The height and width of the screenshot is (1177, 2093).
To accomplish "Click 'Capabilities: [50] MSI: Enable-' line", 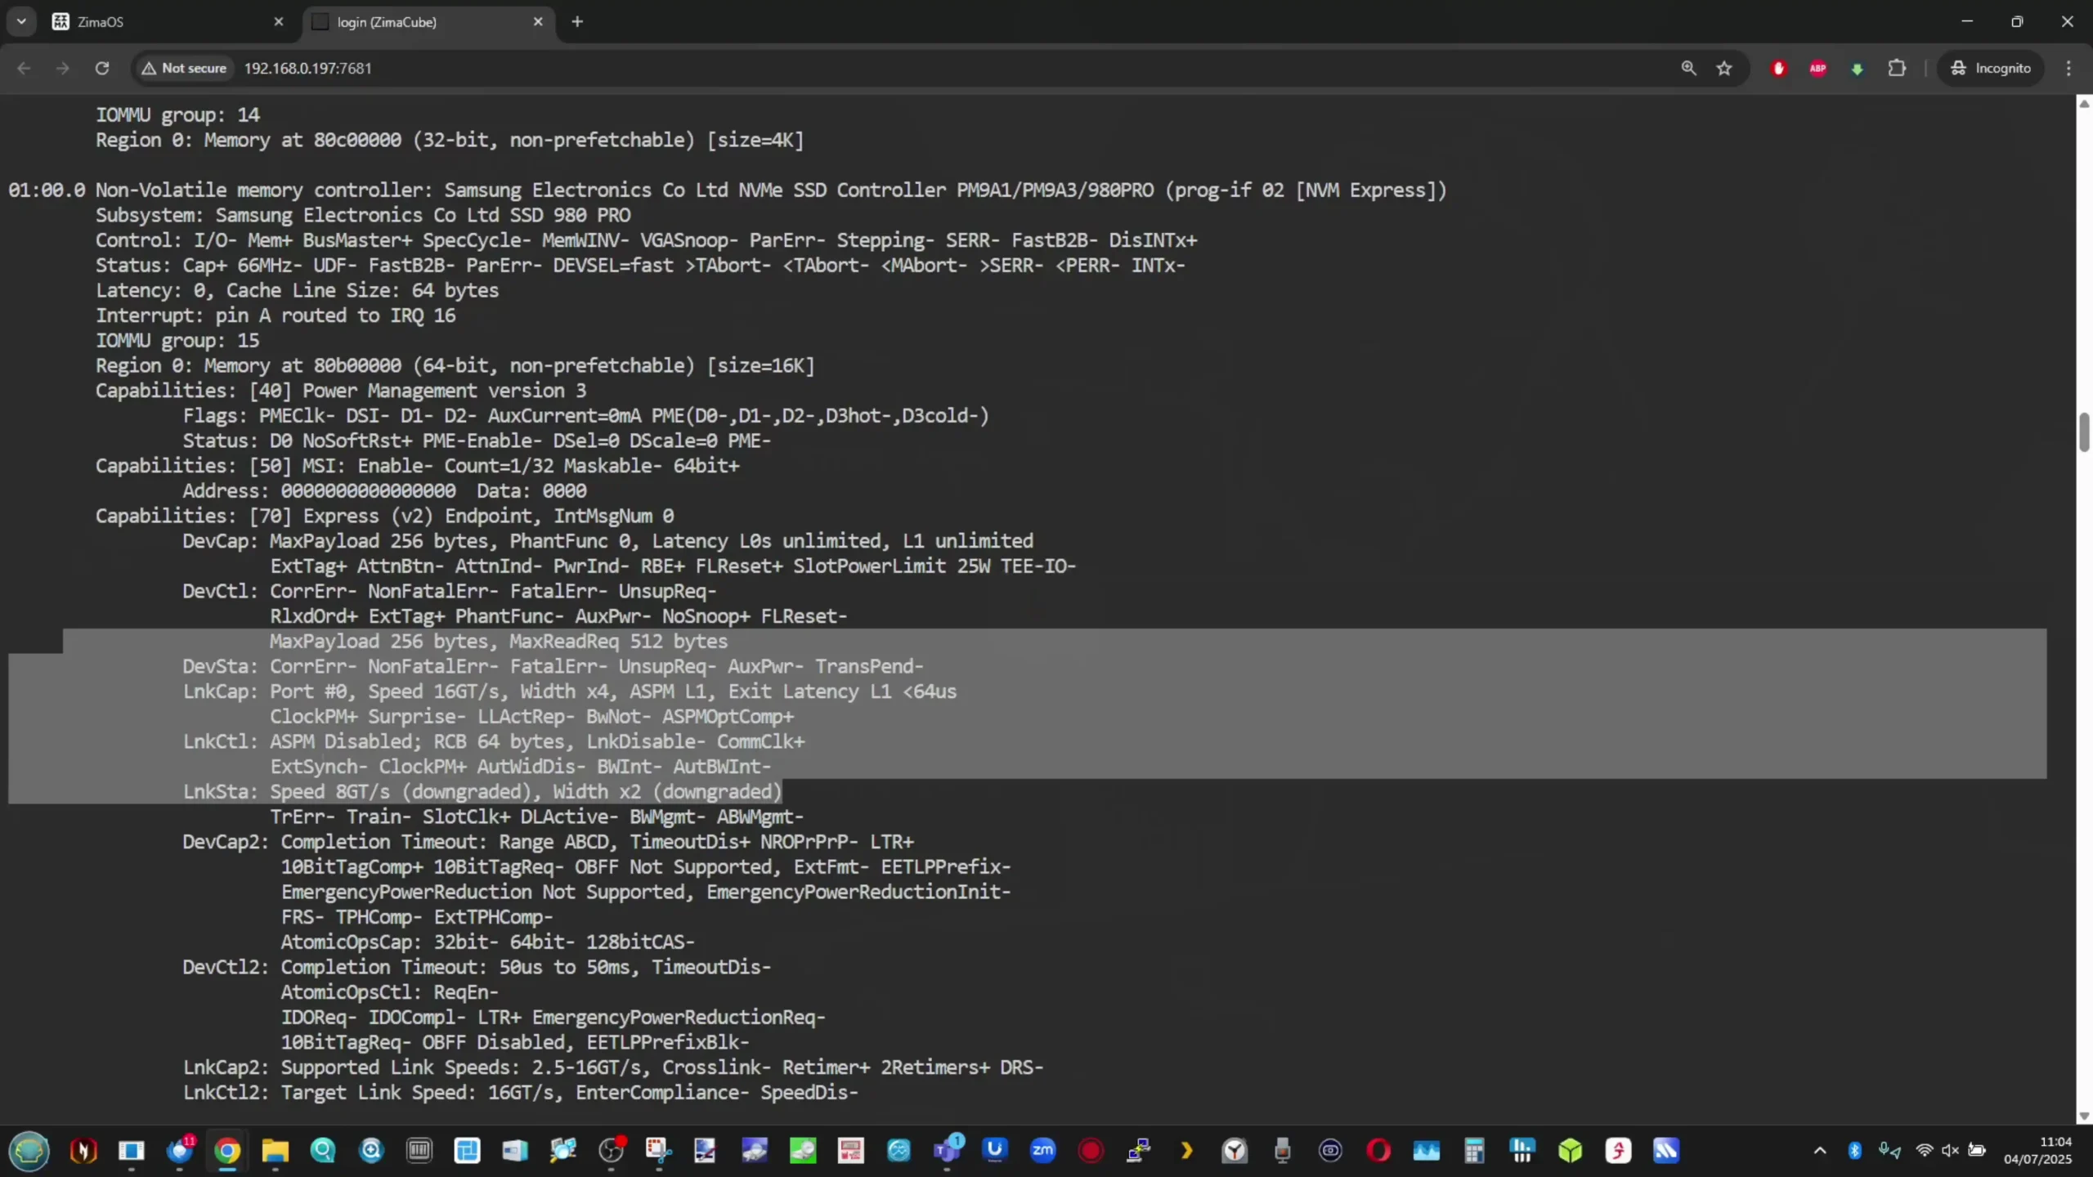I will tap(417, 466).
